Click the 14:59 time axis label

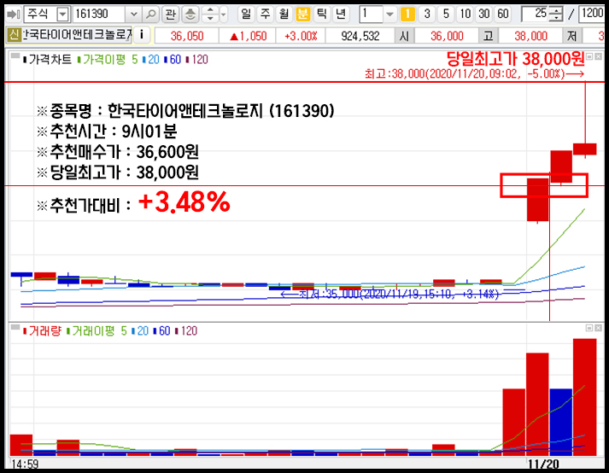tap(25, 464)
